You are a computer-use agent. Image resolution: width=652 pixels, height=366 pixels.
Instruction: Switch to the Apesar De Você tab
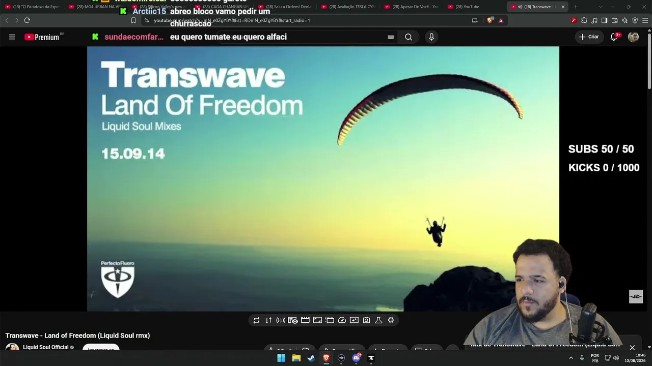pos(412,7)
